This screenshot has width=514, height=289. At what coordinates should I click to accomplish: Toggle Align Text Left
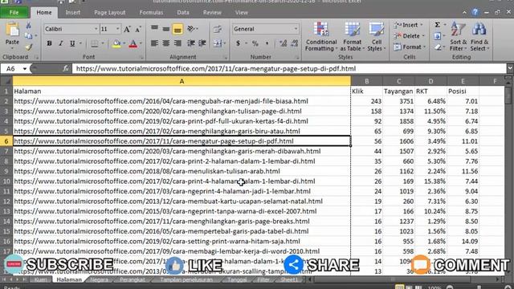[x=154, y=43]
